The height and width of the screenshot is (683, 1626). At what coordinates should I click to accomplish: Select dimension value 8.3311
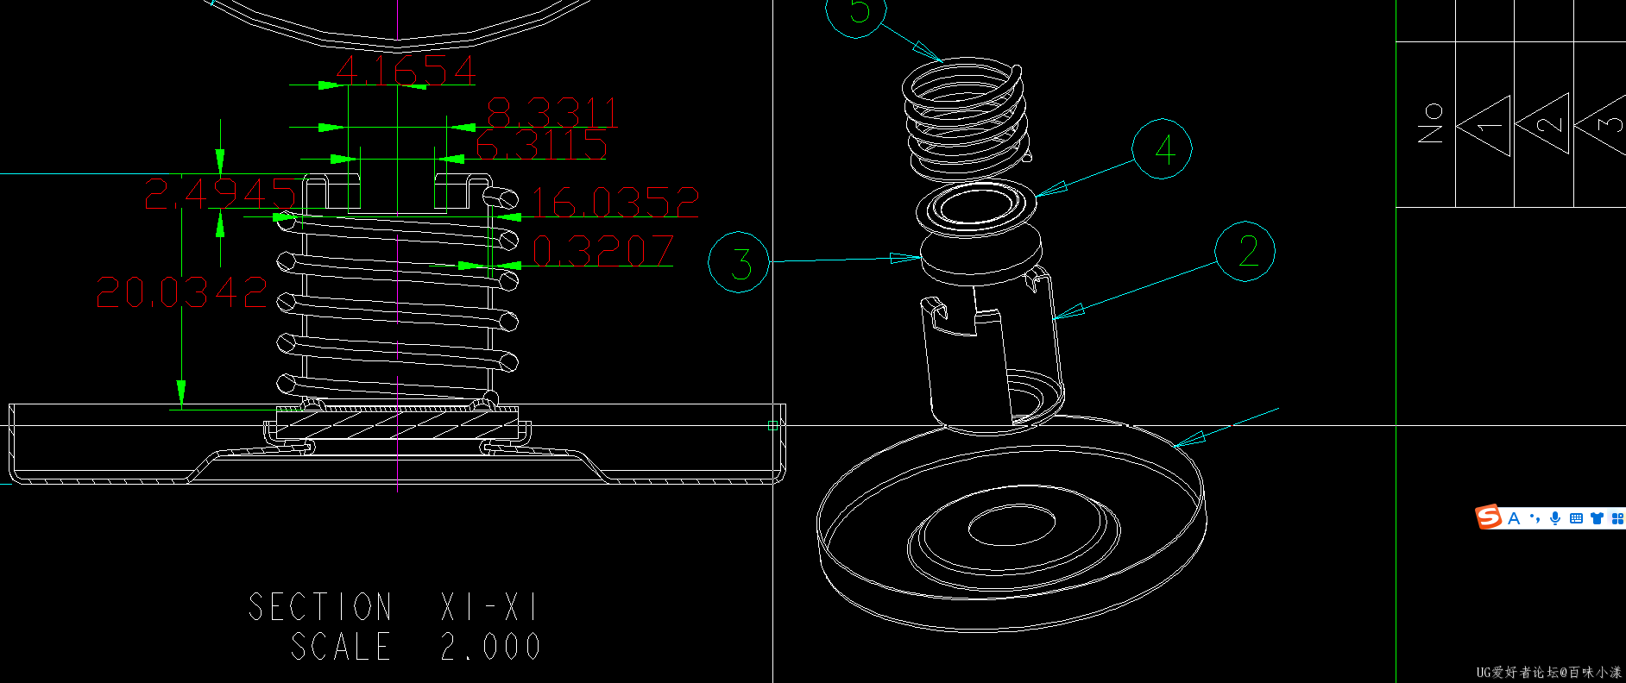[x=552, y=112]
